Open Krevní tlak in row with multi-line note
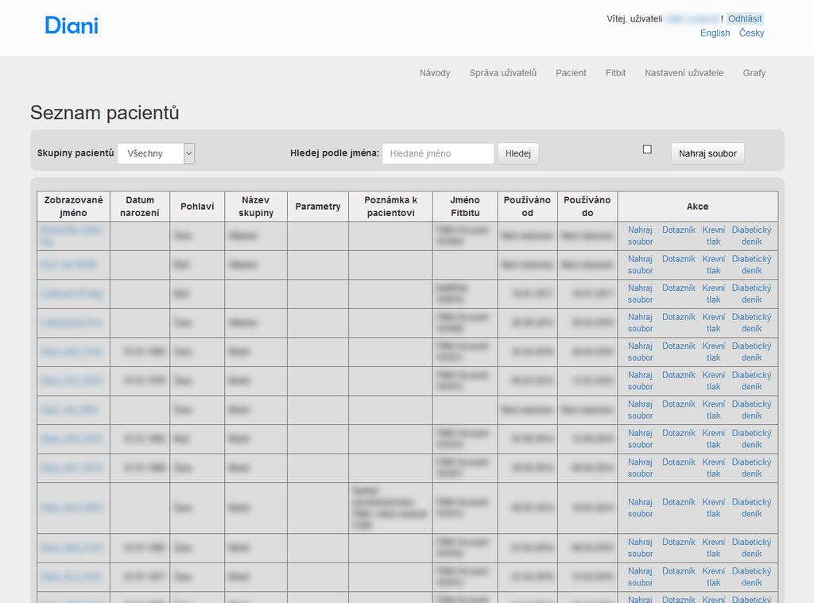814x603 pixels. point(713,508)
